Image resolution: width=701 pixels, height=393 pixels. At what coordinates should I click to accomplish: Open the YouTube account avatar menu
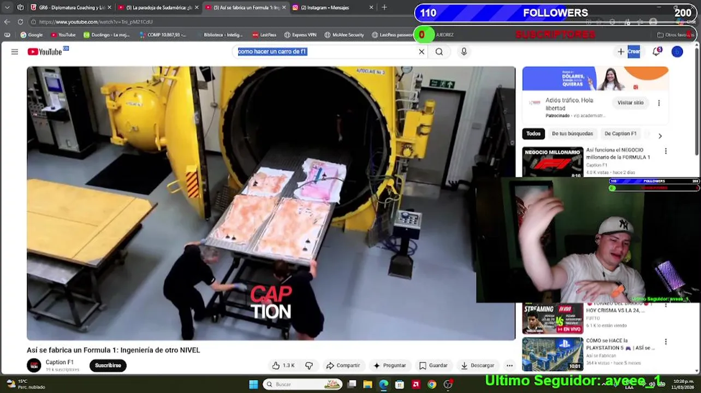(x=677, y=51)
